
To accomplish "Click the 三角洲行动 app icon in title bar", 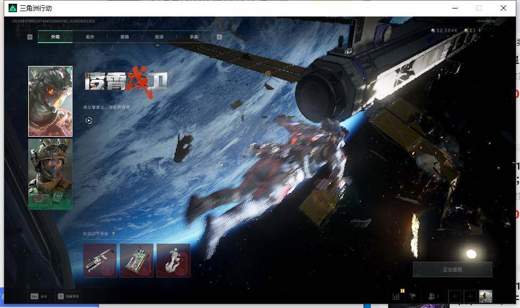I will 13,8.
